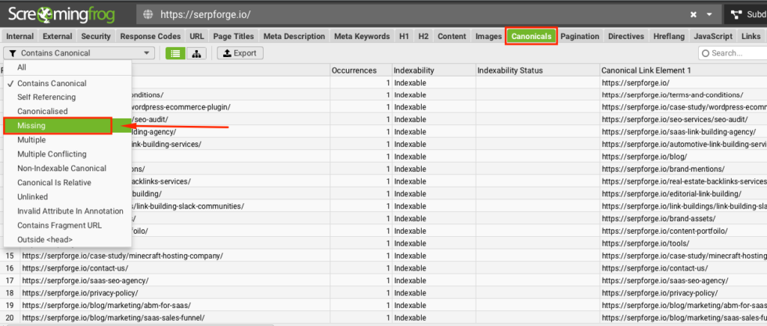Switch to list view icon
This screenshot has width=767, height=326.
click(x=175, y=53)
